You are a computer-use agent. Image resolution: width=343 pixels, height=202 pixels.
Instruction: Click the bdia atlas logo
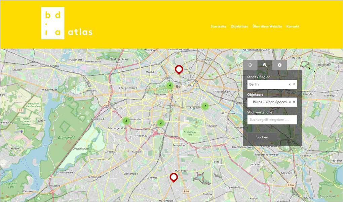67,23
